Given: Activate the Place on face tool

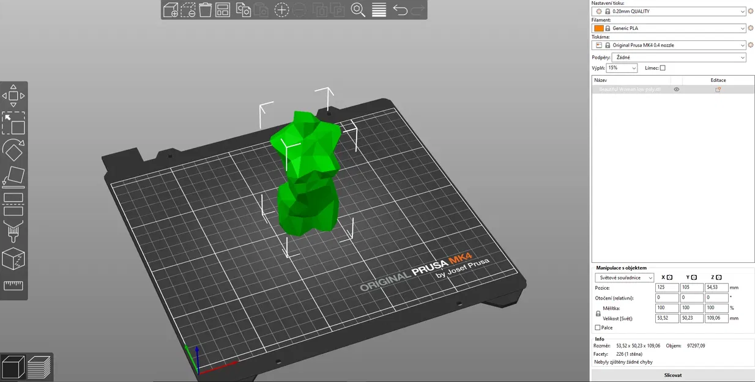Looking at the screenshot, I should point(13,177).
